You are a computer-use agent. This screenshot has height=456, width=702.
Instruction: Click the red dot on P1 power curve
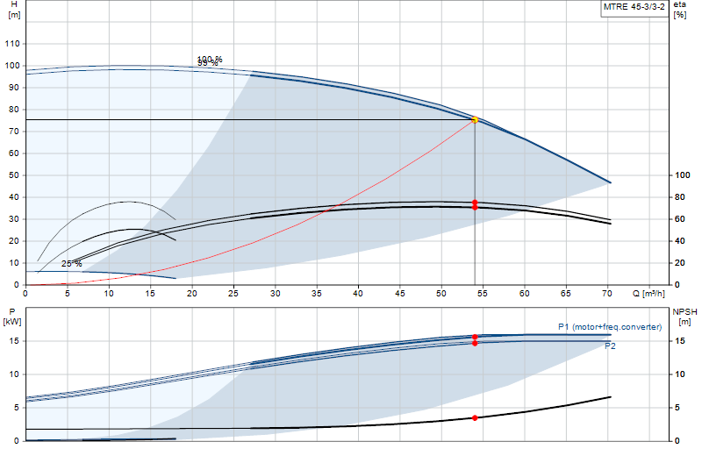pyautogui.click(x=475, y=337)
